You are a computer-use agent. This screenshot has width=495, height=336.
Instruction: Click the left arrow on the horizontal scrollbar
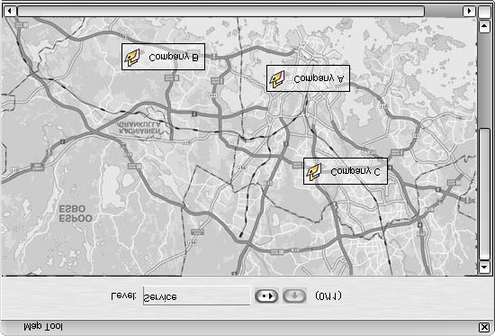point(10,11)
